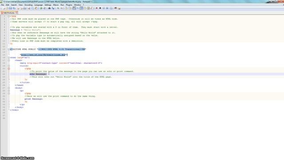This screenshot has height=160, width=284.
Task: Save the document with the Save icon
Action: coord(10,8)
